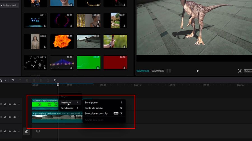Download the green screen clip thumbnail
The height and width of the screenshot is (141, 252).
[98, 68]
